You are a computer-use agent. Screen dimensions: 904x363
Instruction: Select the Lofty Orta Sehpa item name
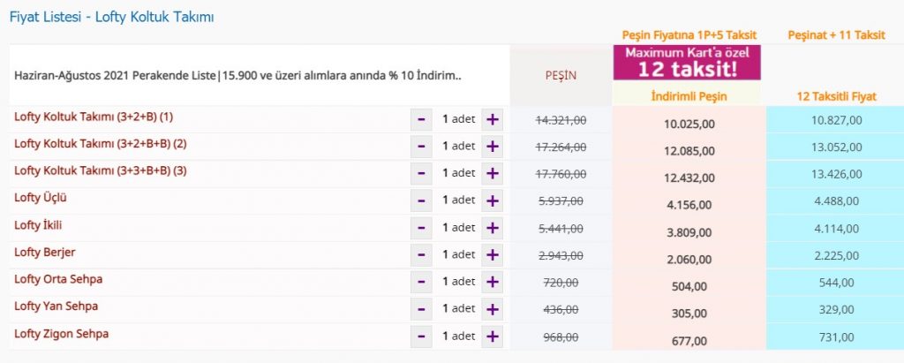coord(58,279)
